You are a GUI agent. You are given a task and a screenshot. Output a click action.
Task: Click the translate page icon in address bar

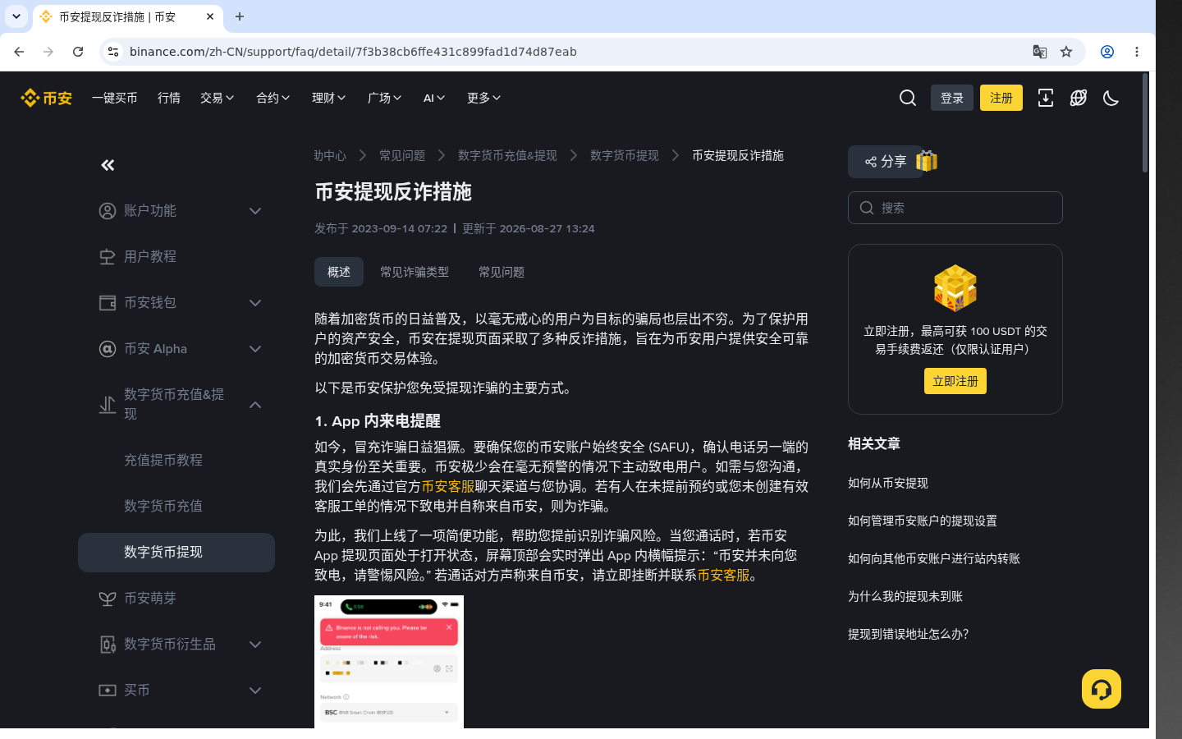pos(1040,52)
